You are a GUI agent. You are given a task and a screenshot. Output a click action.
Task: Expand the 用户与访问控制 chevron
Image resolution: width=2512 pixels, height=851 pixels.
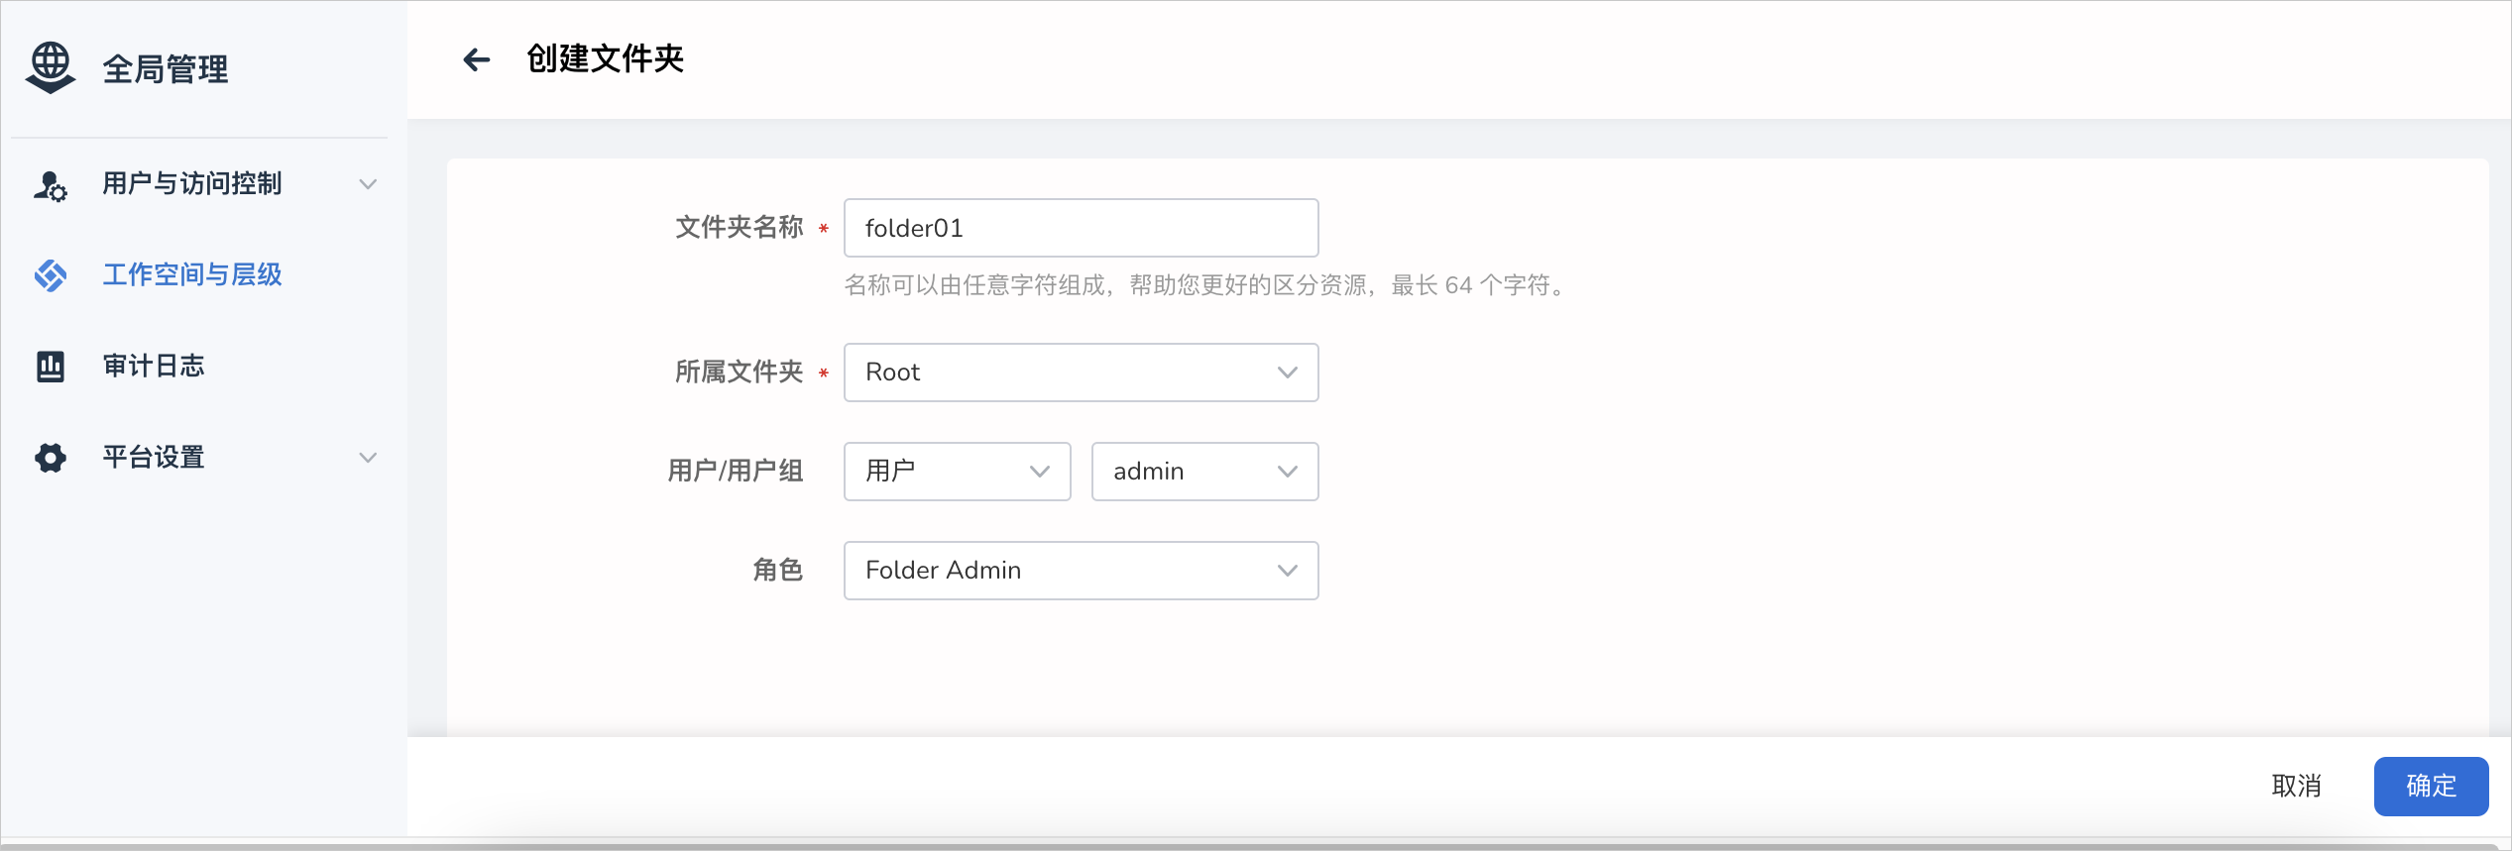(x=368, y=184)
